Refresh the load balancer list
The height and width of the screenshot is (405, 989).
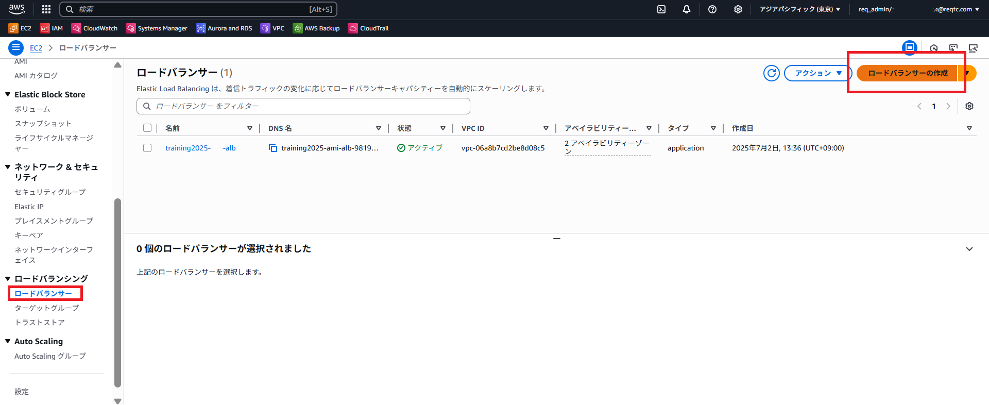[x=771, y=73]
